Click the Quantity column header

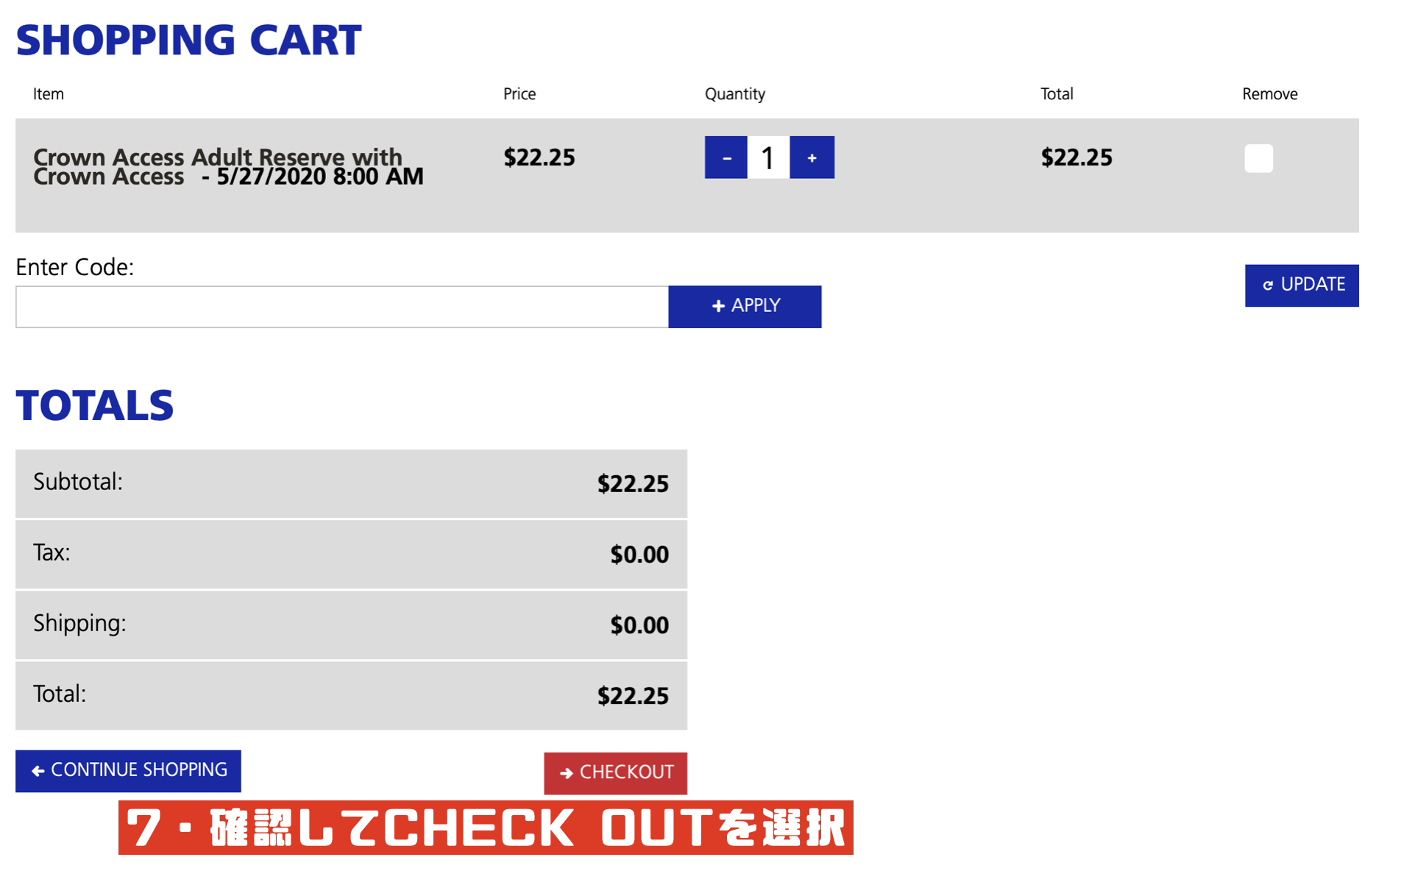pyautogui.click(x=735, y=94)
